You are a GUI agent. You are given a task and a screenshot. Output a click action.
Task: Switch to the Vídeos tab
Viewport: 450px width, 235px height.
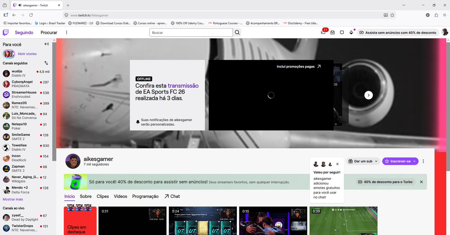pos(120,196)
